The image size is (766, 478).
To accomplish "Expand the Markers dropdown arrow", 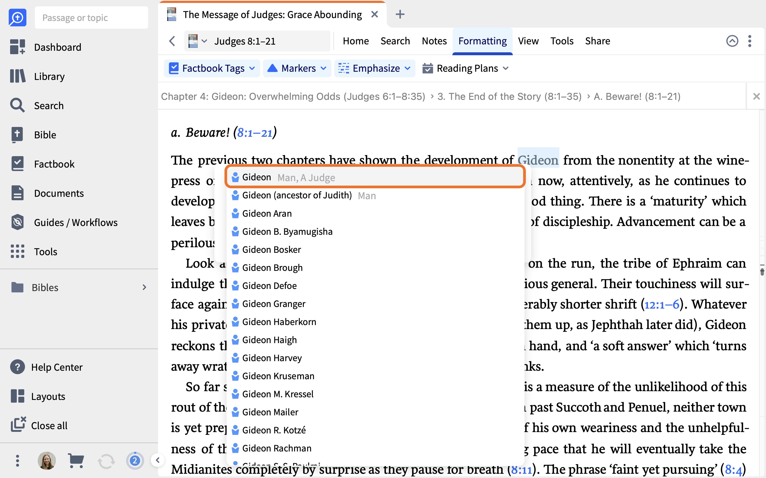I will click(x=323, y=68).
